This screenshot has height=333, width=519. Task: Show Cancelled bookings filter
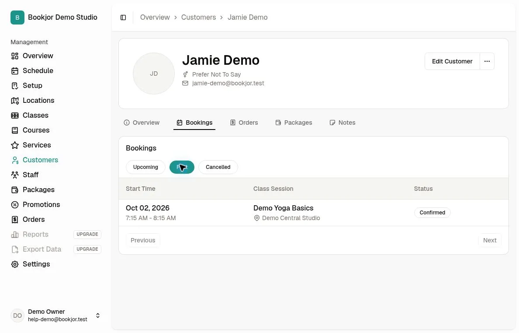218,167
